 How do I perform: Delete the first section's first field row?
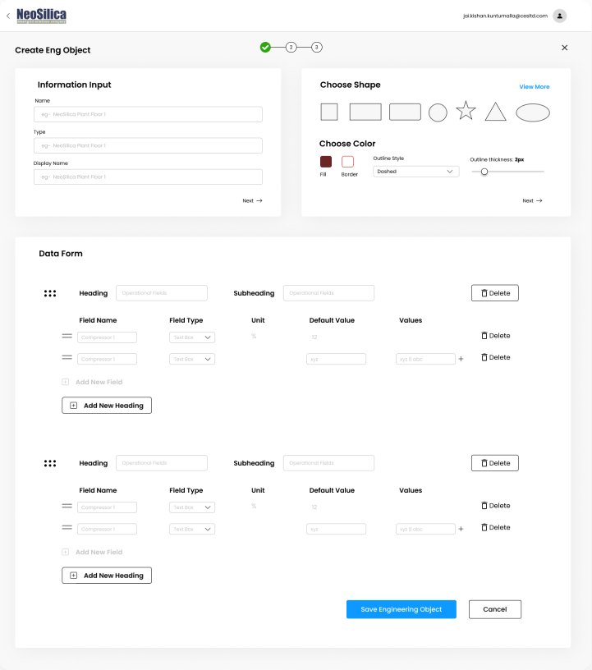[x=496, y=336]
